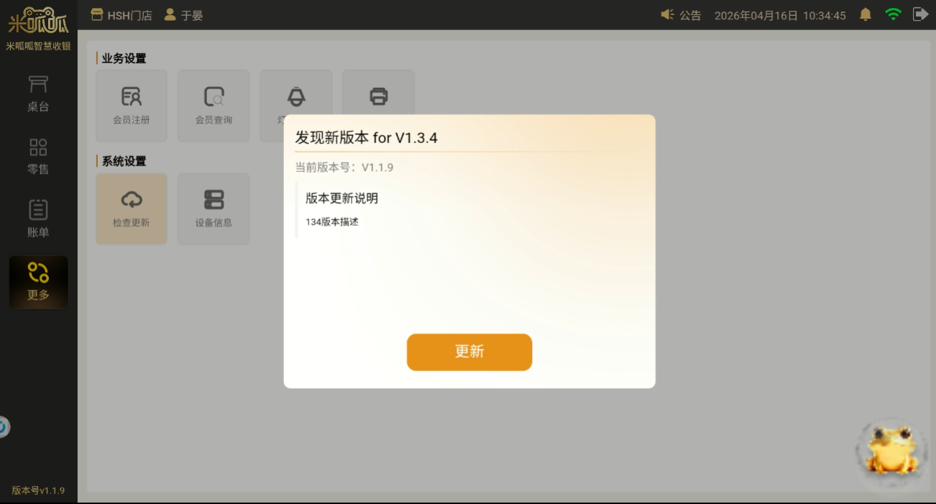Open the 公告 announcements
936x504 pixels.
tap(681, 15)
